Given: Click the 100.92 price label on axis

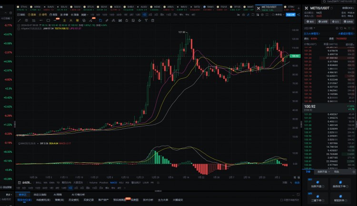Looking at the screenshot, I should (295, 56).
